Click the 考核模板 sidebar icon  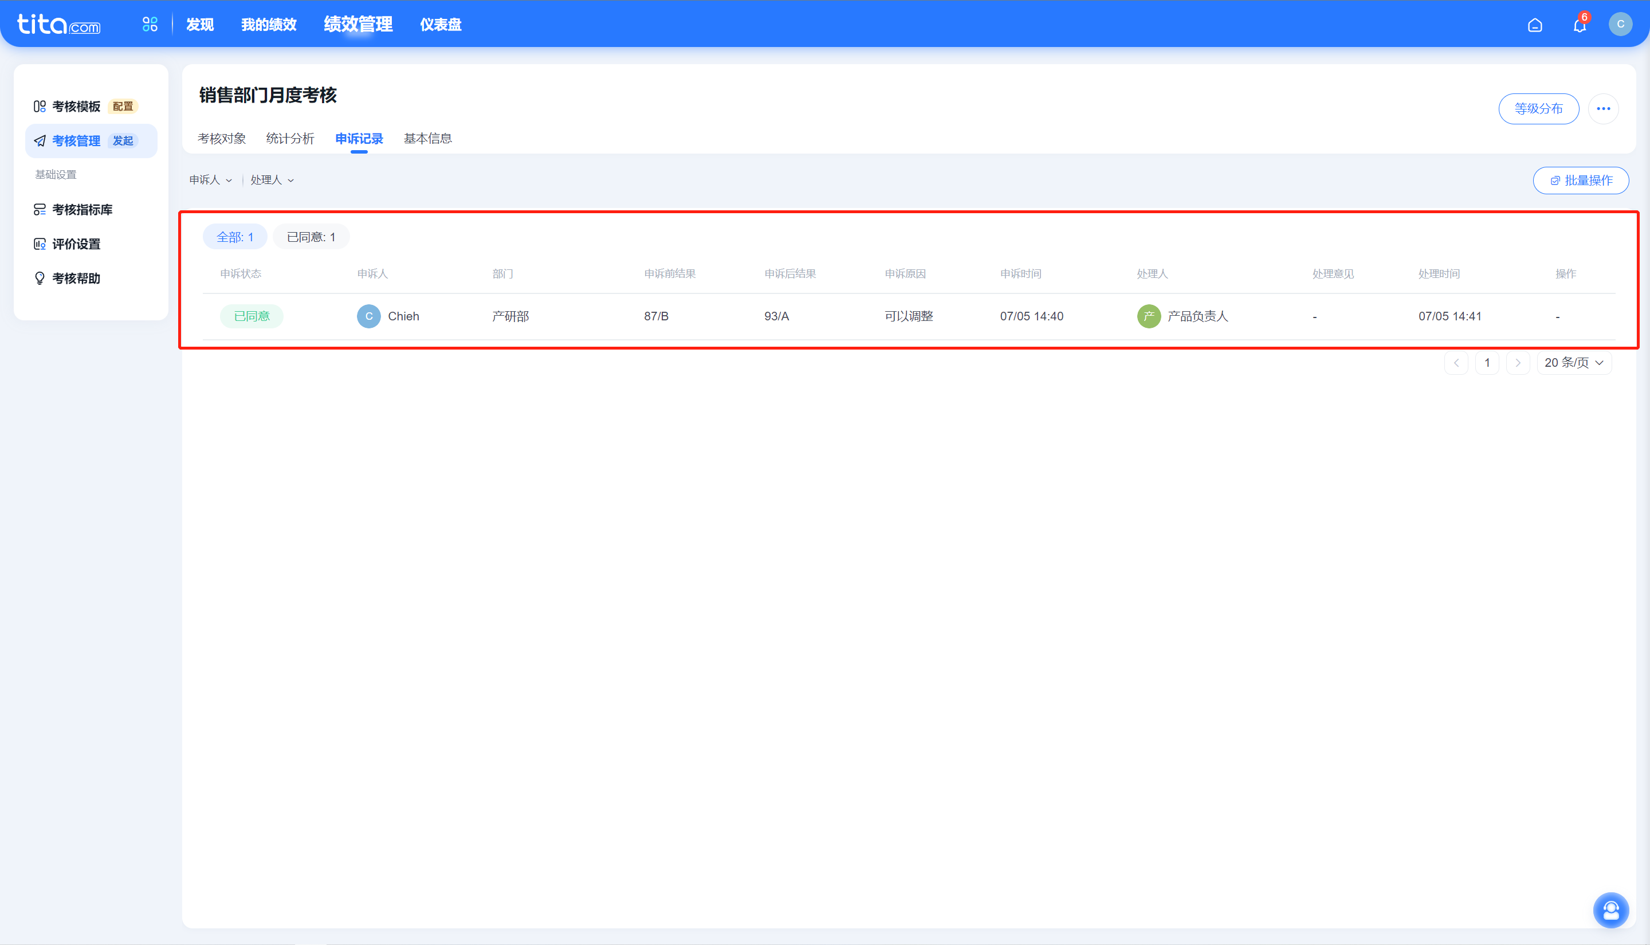coord(40,107)
